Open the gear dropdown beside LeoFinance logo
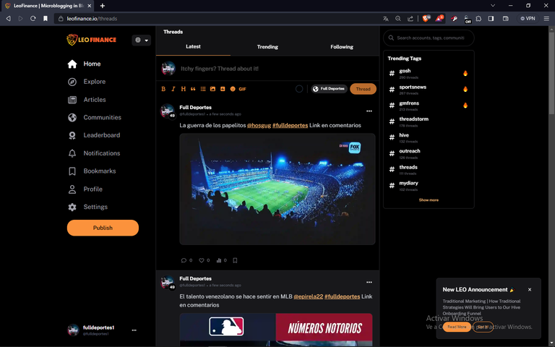Viewport: 555px width, 347px height. tap(141, 40)
